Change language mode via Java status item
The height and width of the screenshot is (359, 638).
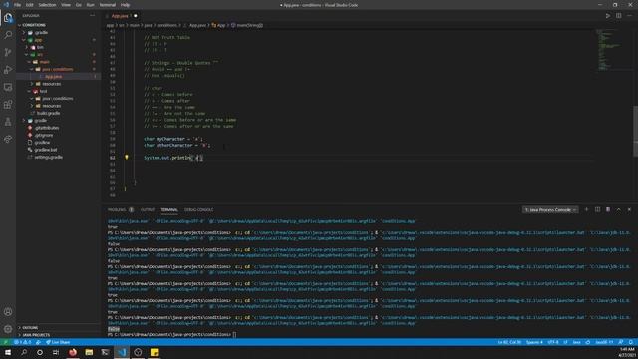tap(576, 342)
